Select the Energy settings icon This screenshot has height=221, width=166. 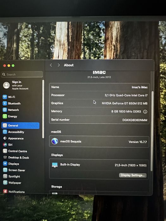(x=5, y=116)
